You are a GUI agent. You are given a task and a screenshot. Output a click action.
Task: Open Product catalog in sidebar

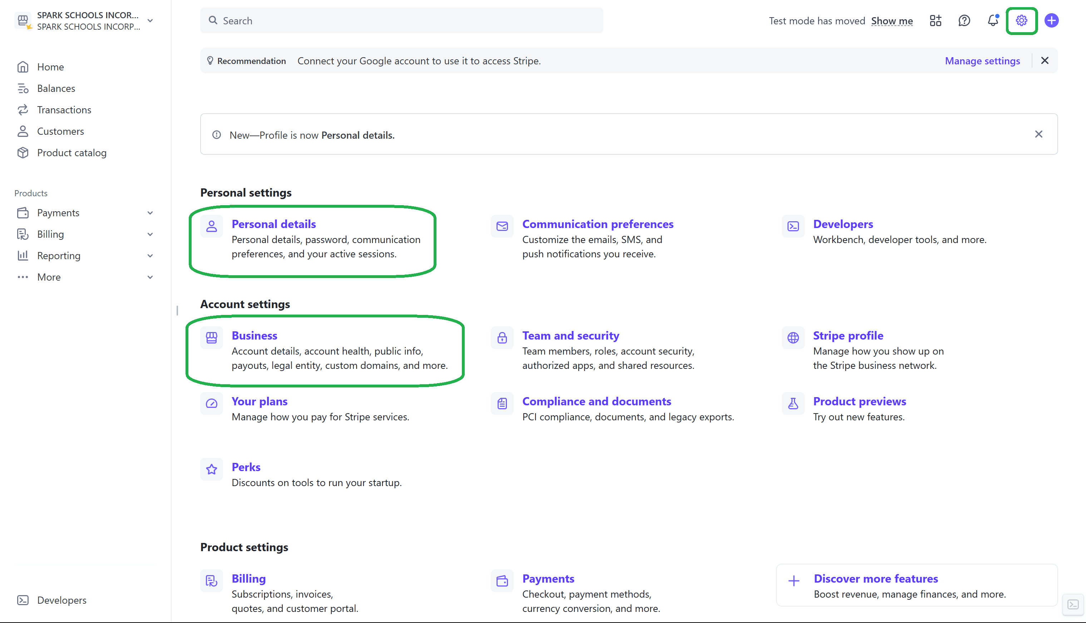click(x=71, y=153)
